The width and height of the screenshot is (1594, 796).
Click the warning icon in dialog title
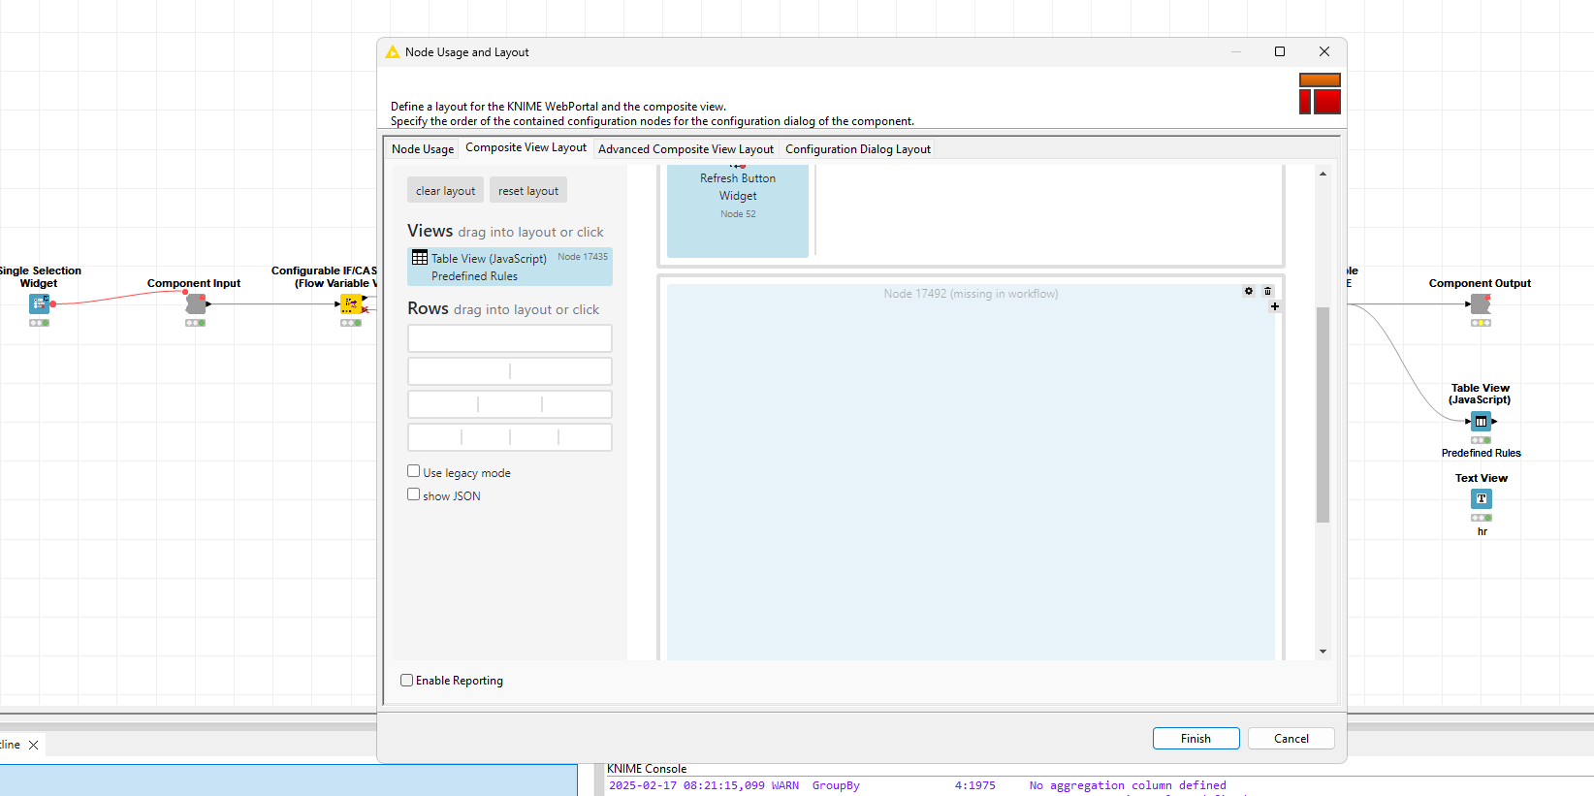[x=393, y=52]
